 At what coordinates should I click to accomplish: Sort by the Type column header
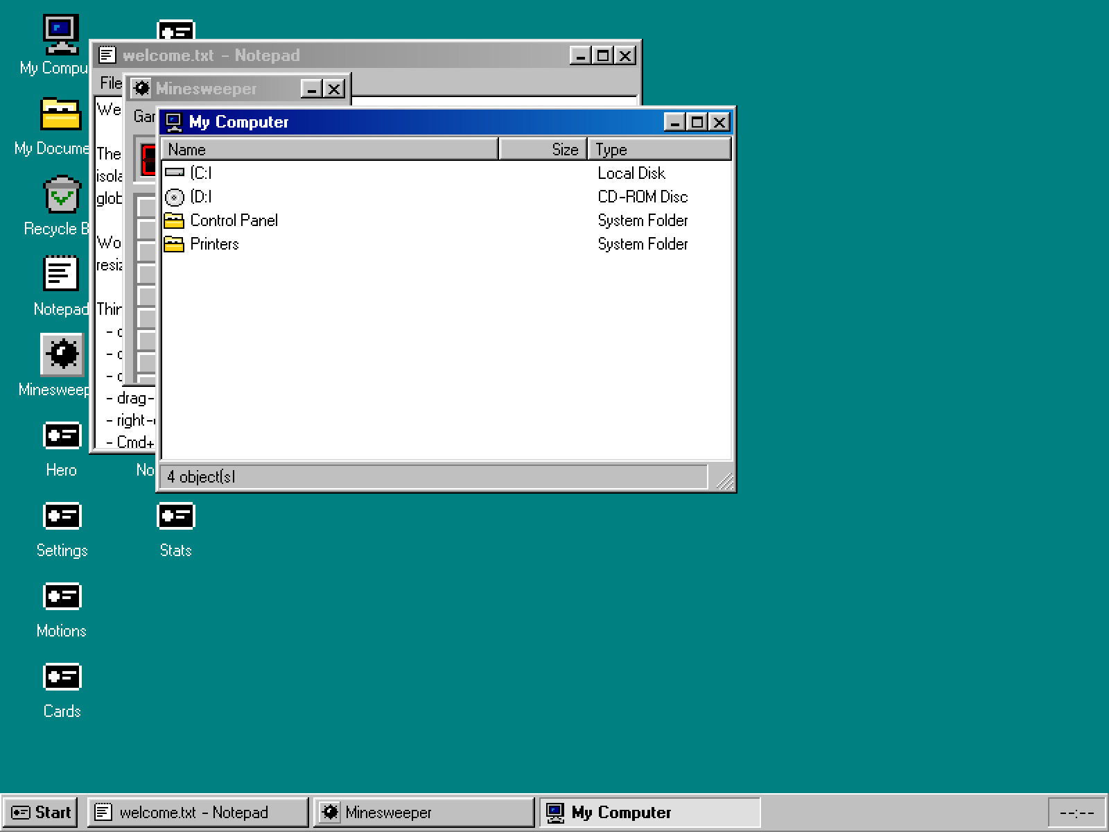click(660, 149)
